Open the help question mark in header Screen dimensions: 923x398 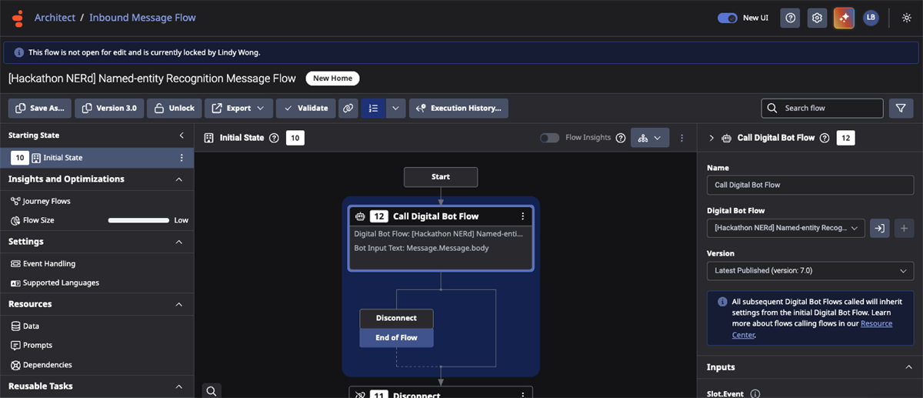tap(790, 18)
